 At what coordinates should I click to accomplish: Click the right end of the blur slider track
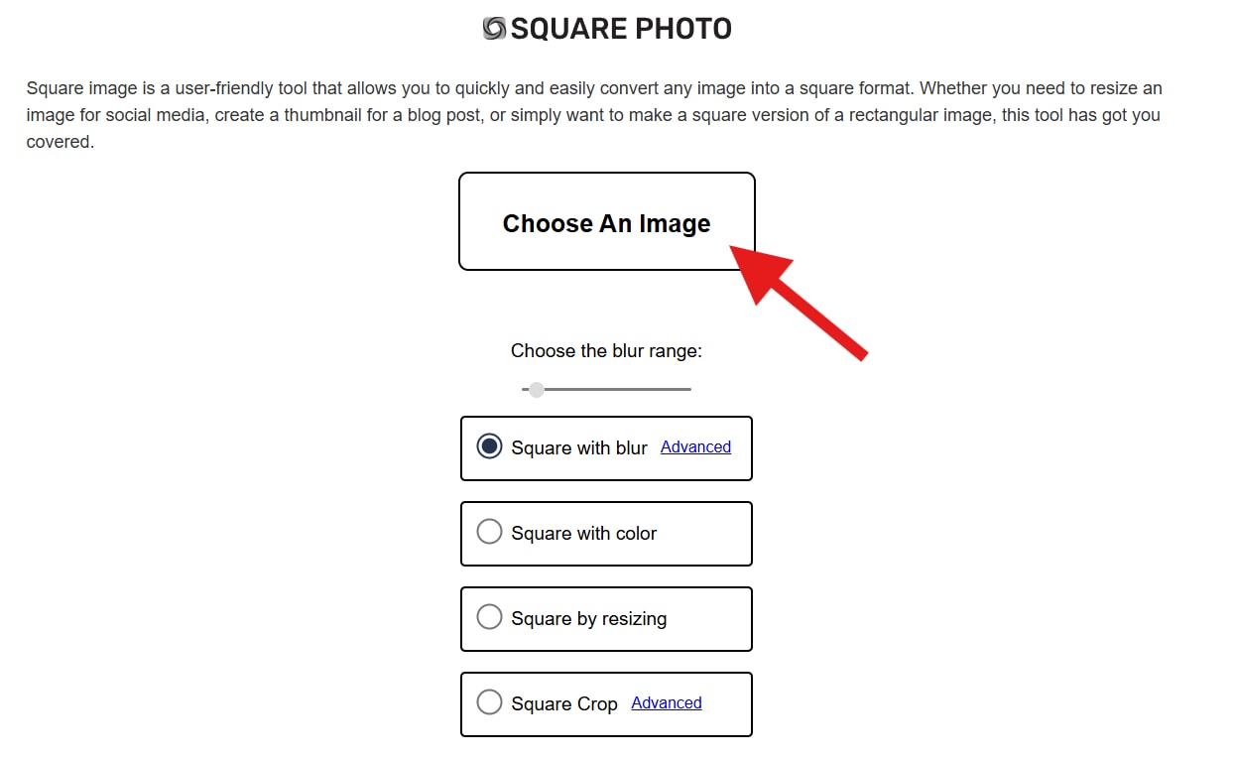688,390
